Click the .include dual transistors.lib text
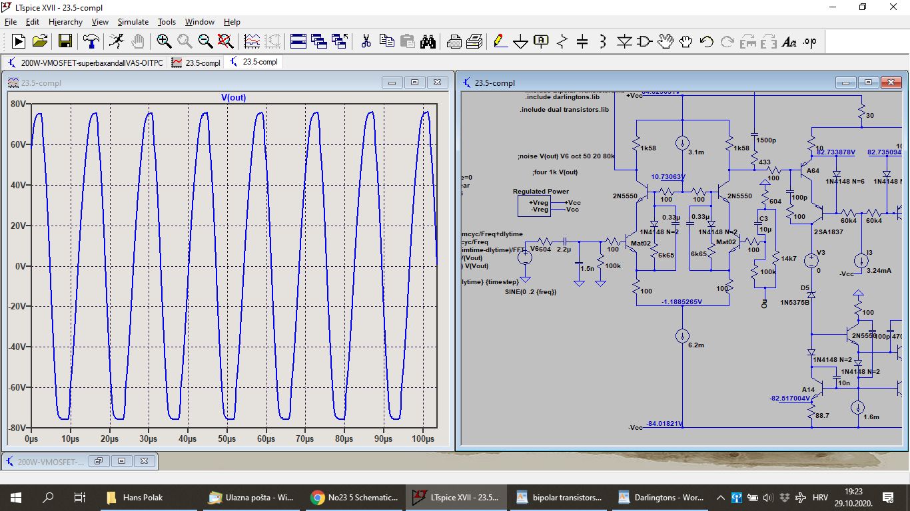Image resolution: width=910 pixels, height=511 pixels. (x=564, y=109)
